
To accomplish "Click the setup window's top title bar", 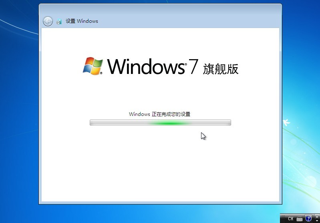I will coord(160,10).
